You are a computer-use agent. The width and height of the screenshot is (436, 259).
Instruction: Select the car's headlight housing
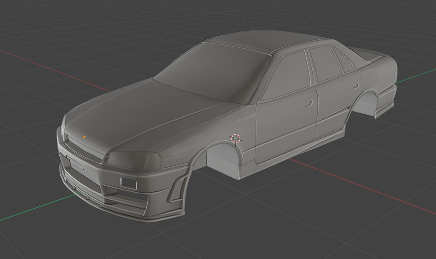coord(135,160)
